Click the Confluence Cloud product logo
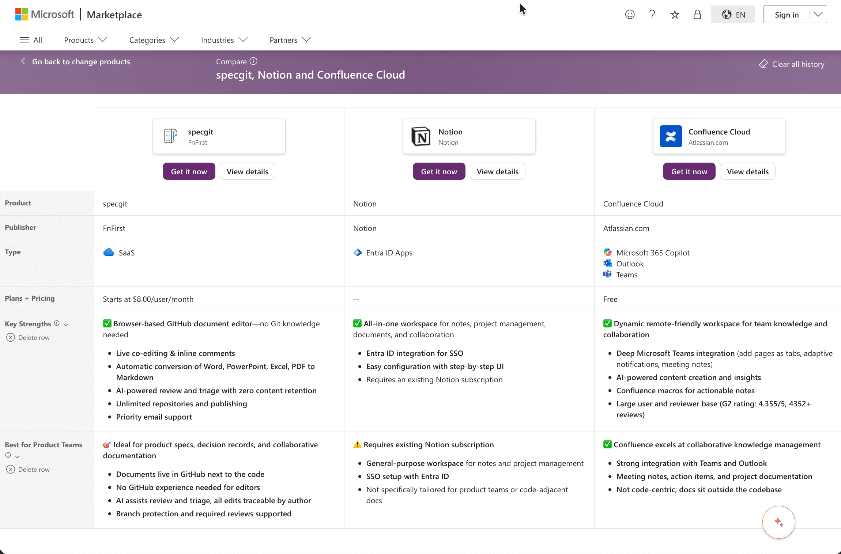Screen dimensions: 841x554 tap(671, 136)
